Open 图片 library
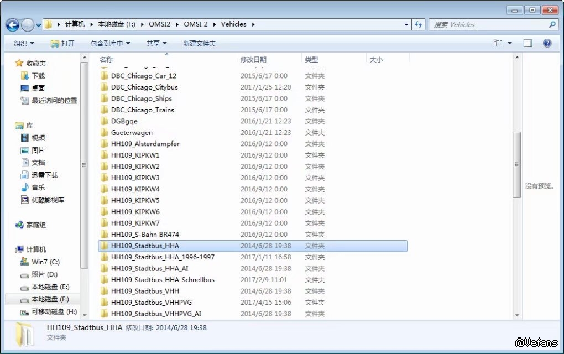The image size is (564, 354). point(38,150)
